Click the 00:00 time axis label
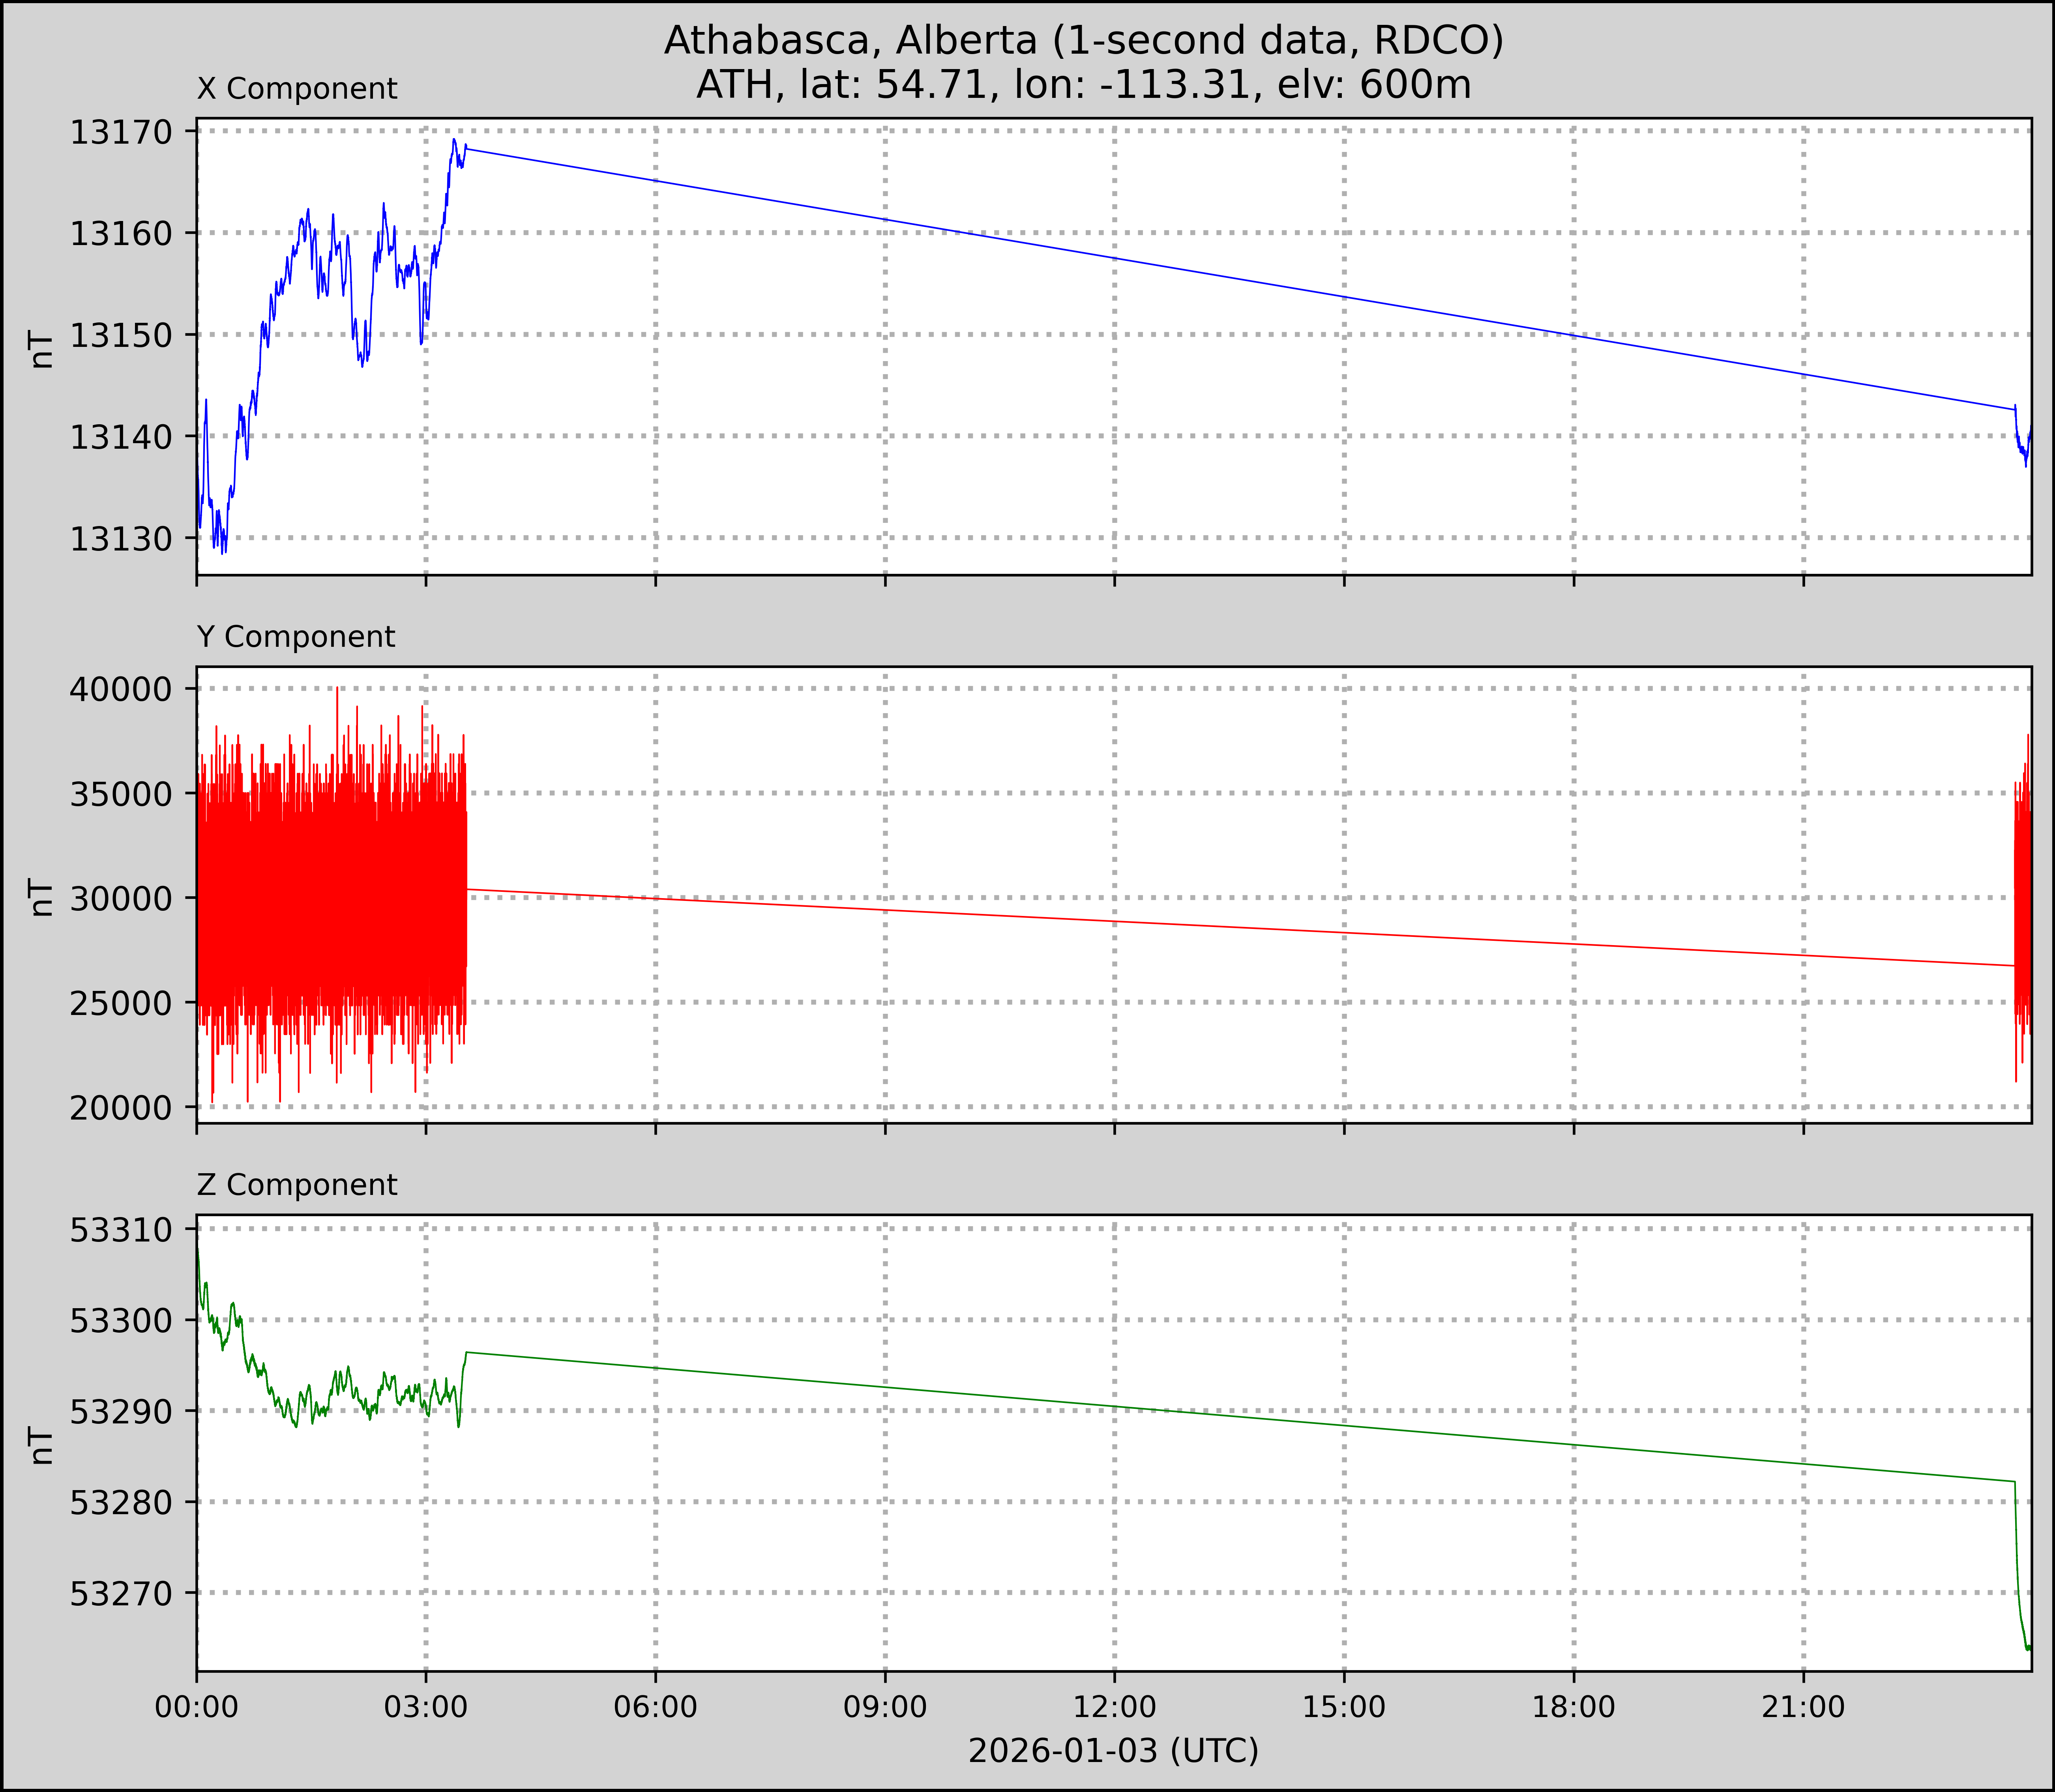 pos(197,1706)
